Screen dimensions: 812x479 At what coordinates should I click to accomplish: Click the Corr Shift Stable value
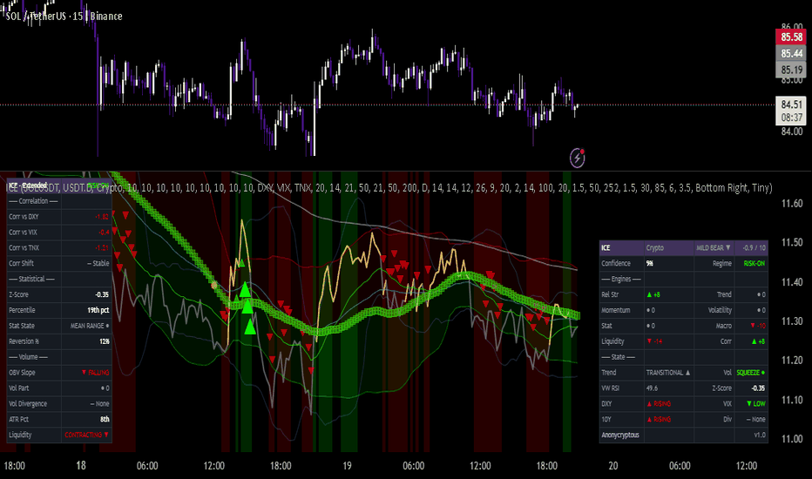click(x=98, y=263)
